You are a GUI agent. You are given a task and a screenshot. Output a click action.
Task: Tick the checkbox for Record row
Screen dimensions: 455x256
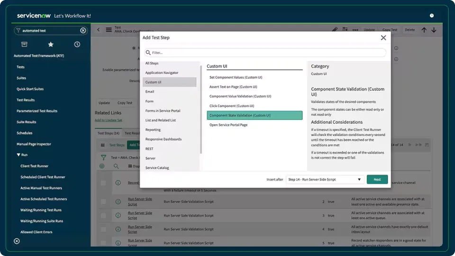point(103,183)
